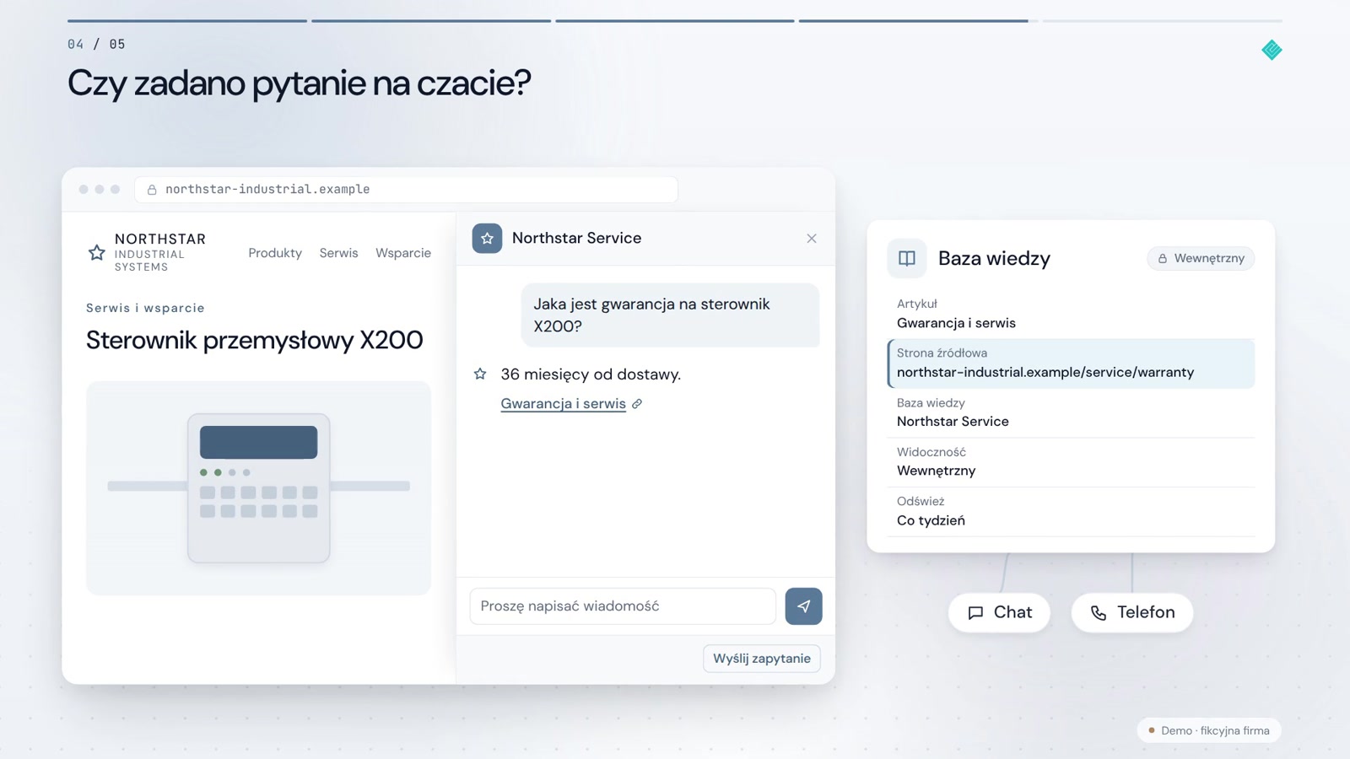The height and width of the screenshot is (759, 1350).
Task: Click the Serwis i wsparcie breadcrumb
Action: point(145,308)
